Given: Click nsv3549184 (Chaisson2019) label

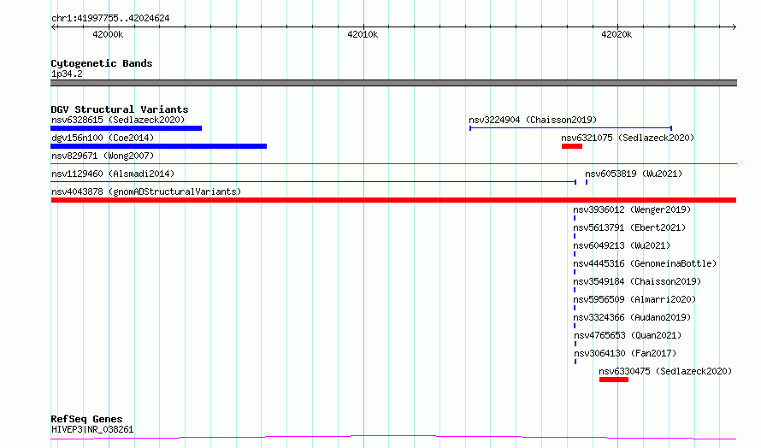Looking at the screenshot, I should click(637, 281).
